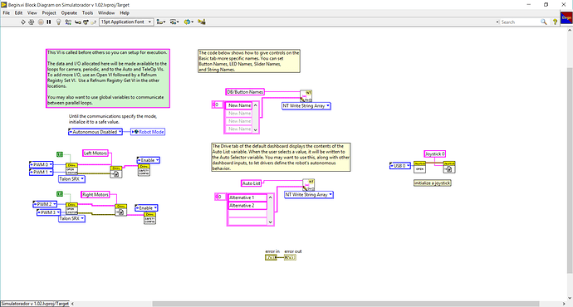This screenshot has height=307, width=573.
Task: Open the upper NT Write String Array selector
Action: tap(306, 106)
